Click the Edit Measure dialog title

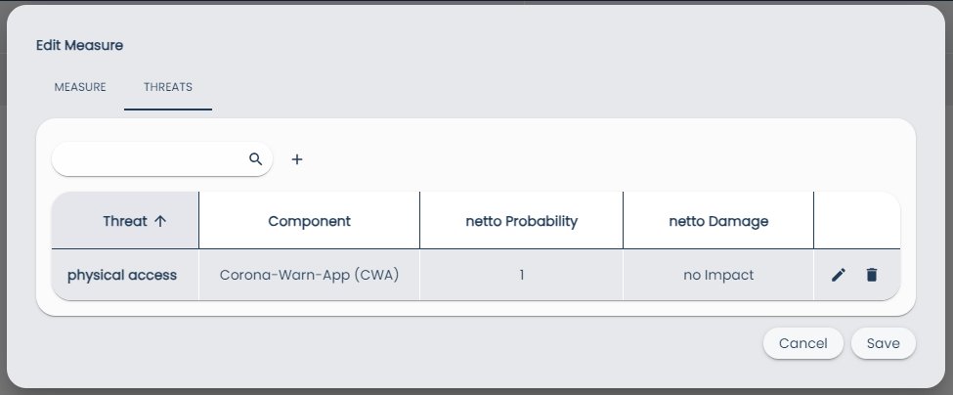tap(79, 45)
